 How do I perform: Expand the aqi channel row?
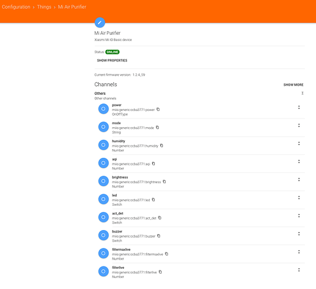[x=299, y=161]
